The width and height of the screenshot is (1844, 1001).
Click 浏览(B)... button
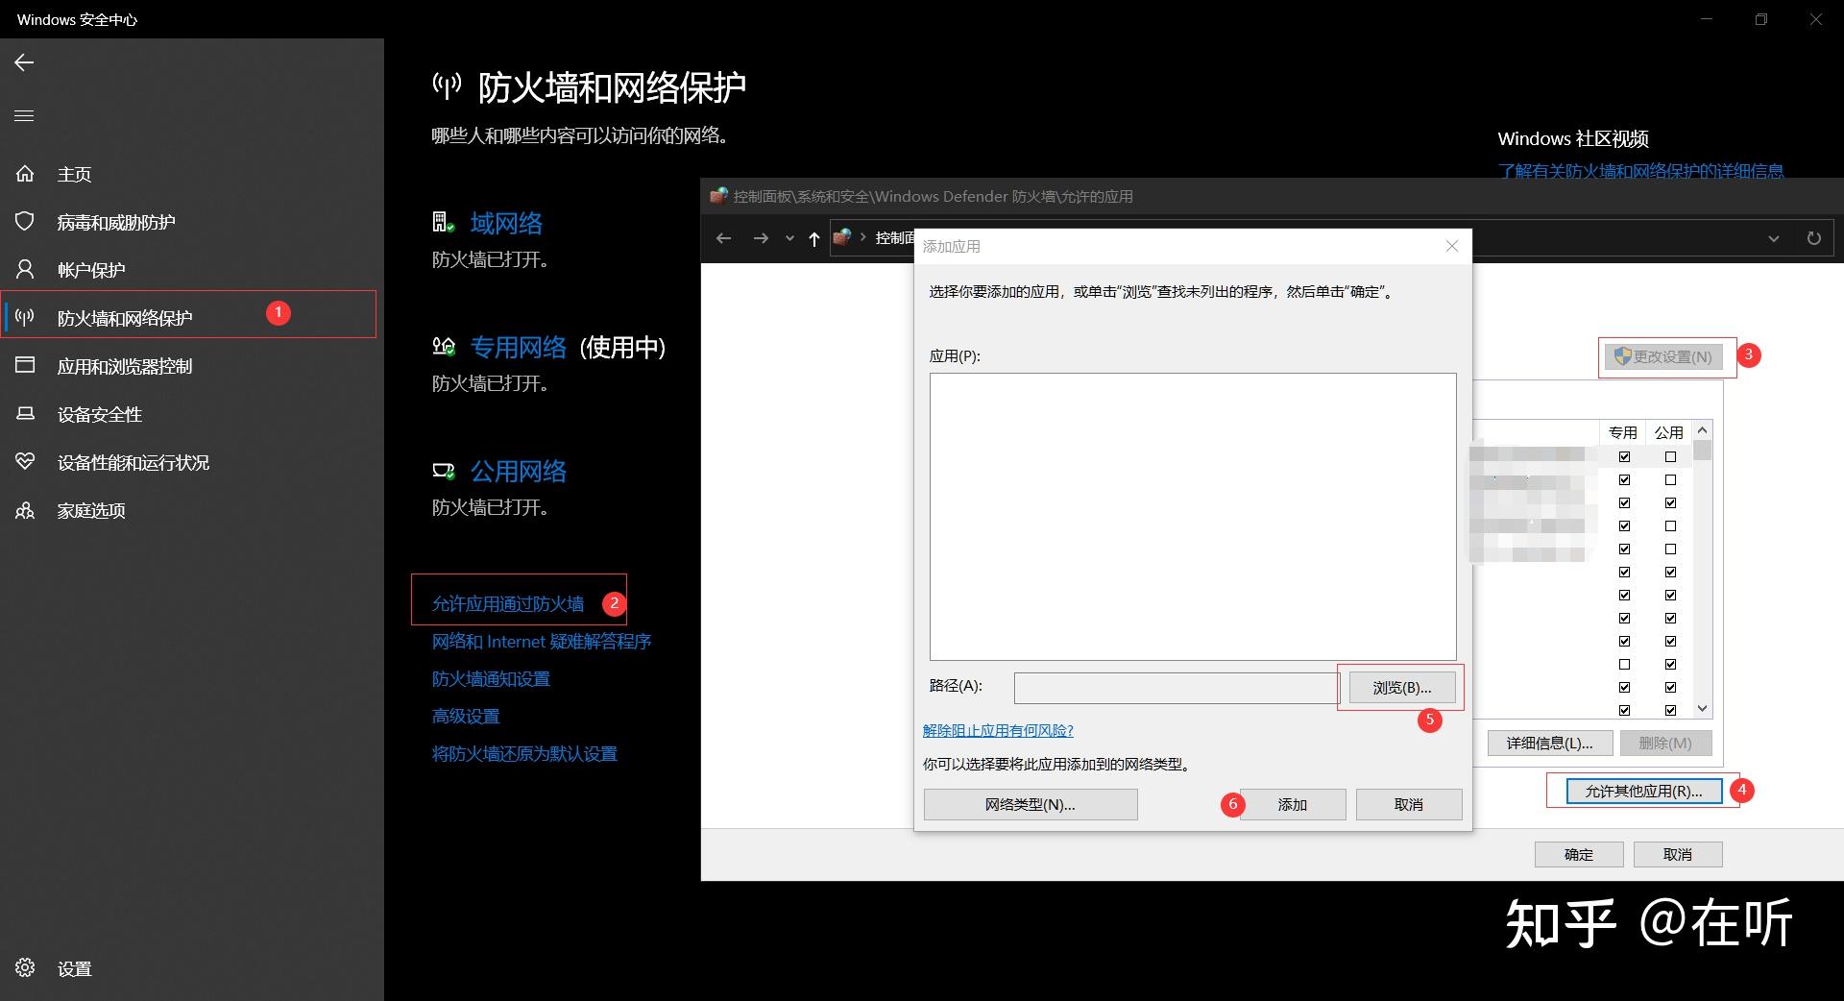click(1402, 688)
